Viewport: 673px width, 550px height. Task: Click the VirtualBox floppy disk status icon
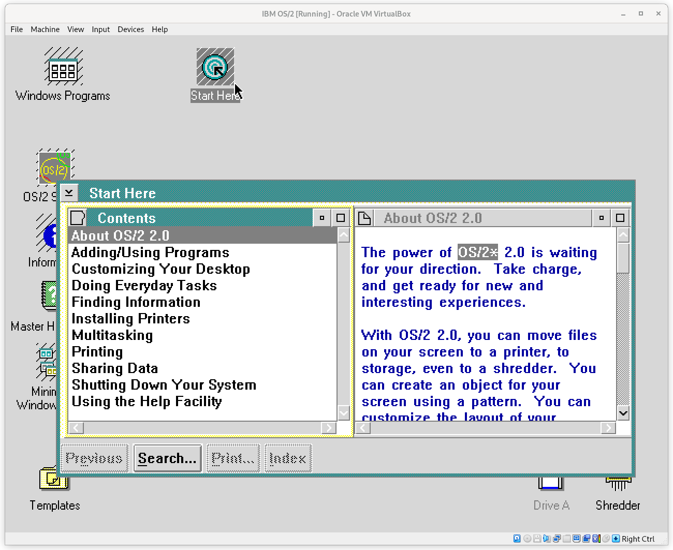(x=537, y=539)
